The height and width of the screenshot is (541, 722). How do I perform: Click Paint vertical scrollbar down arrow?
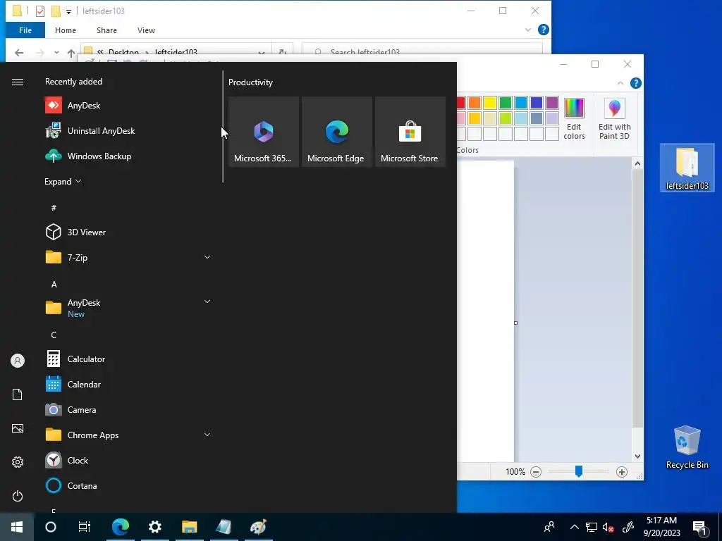click(637, 456)
